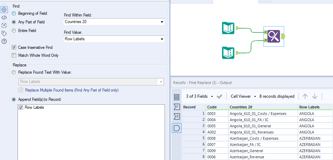The width and height of the screenshot is (333, 160).
Task: Click the Code column header
Action: (217, 107)
